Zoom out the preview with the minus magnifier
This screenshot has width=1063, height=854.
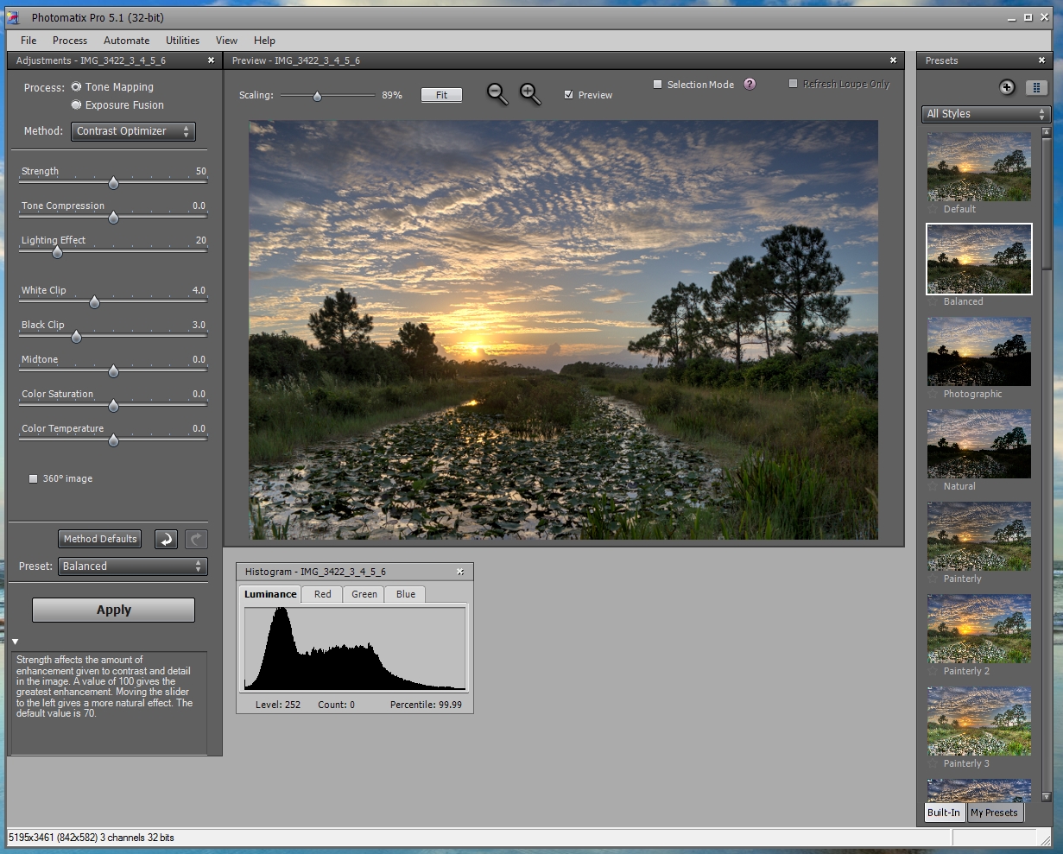(x=497, y=94)
